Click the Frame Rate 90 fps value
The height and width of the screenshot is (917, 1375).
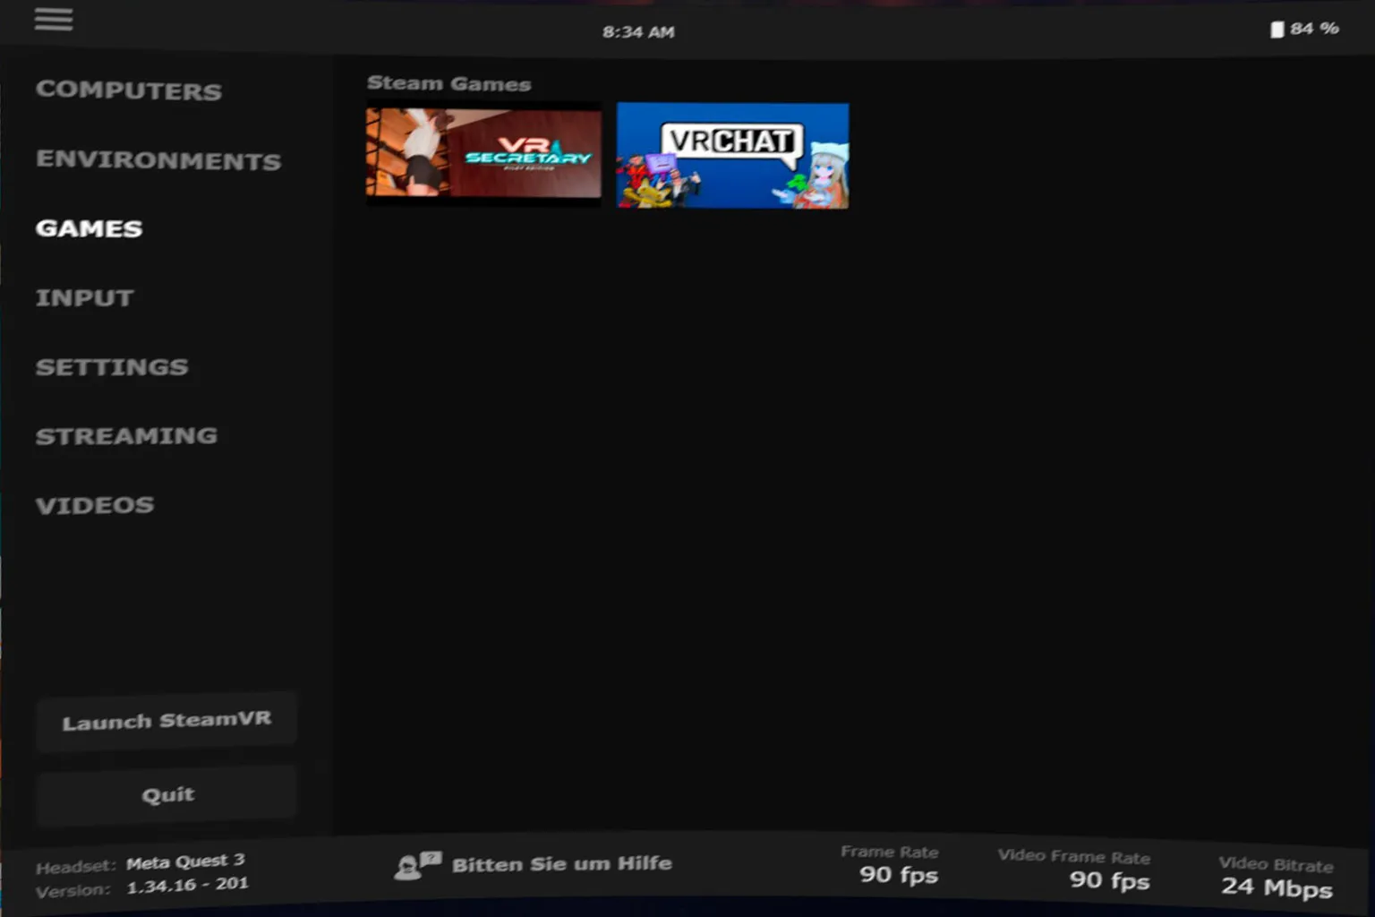(x=898, y=875)
